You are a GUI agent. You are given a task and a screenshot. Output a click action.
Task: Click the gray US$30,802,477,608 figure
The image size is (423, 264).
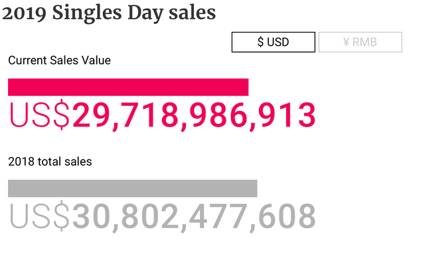tap(163, 217)
